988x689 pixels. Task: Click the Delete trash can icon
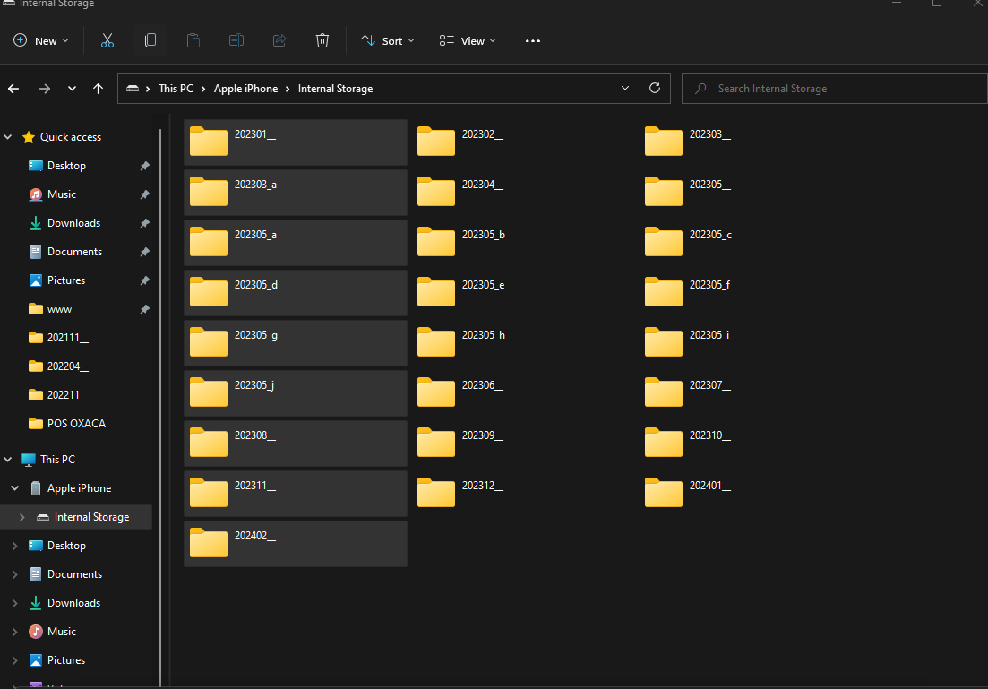click(322, 40)
